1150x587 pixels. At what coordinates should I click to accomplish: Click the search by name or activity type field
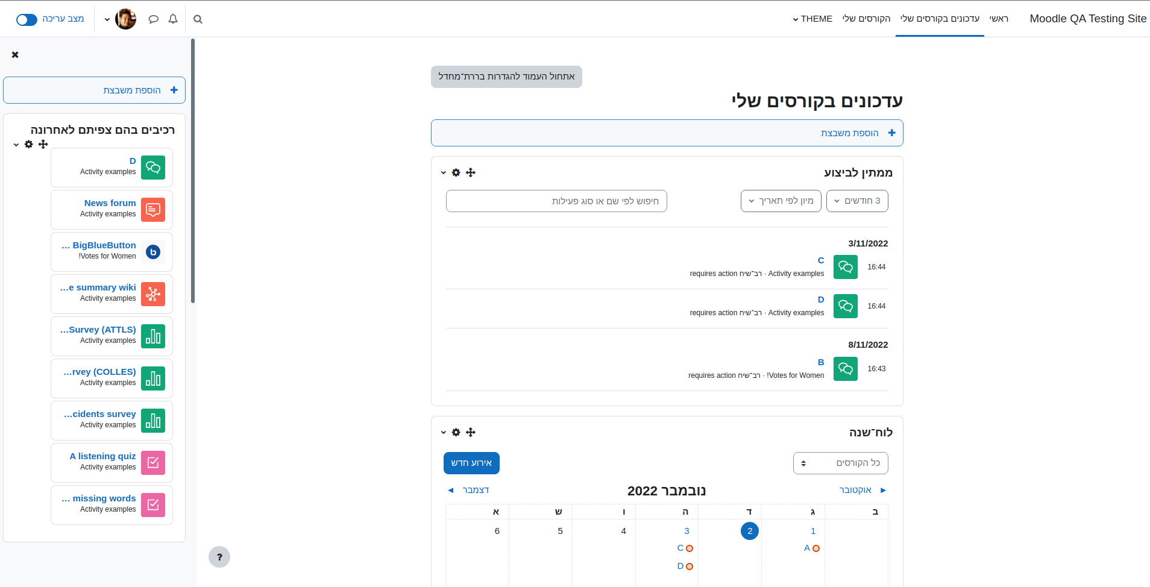556,201
